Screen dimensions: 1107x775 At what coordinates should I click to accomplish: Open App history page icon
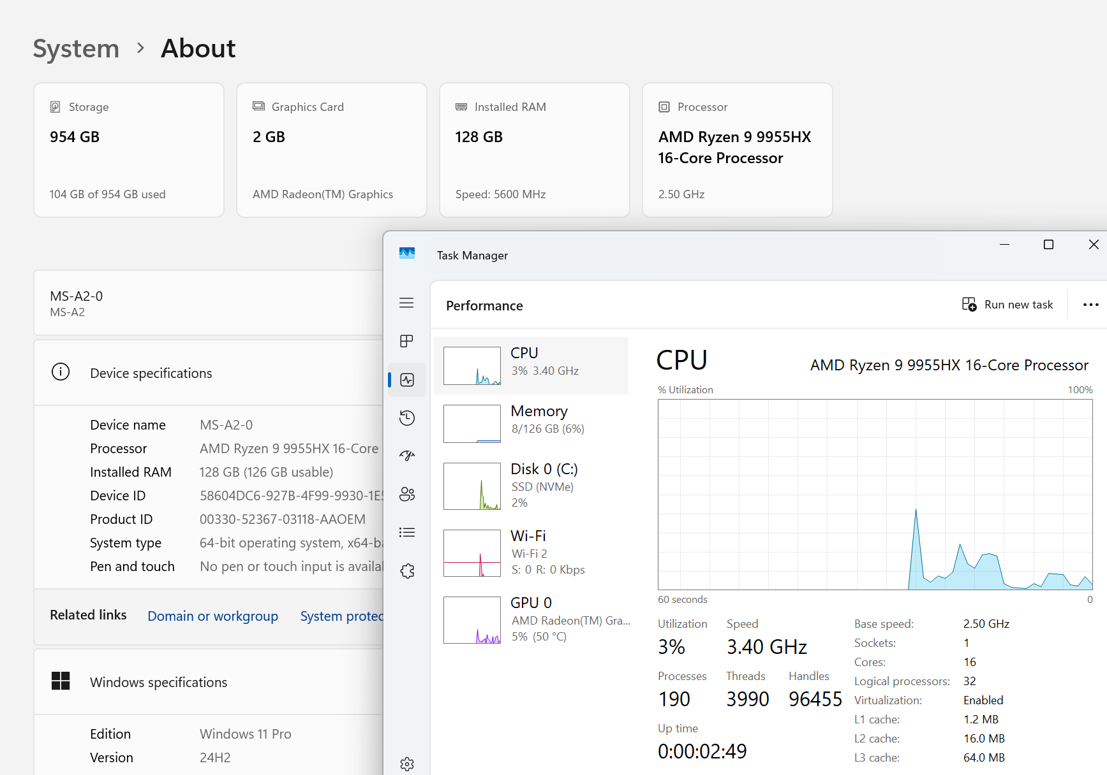406,418
